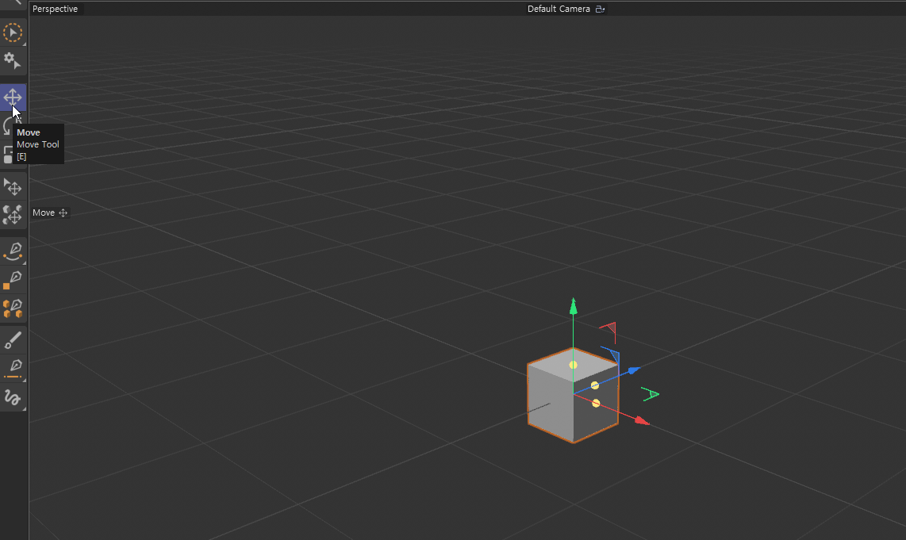
Task: Click the yellow handle on cube's top face
Action: (573, 365)
